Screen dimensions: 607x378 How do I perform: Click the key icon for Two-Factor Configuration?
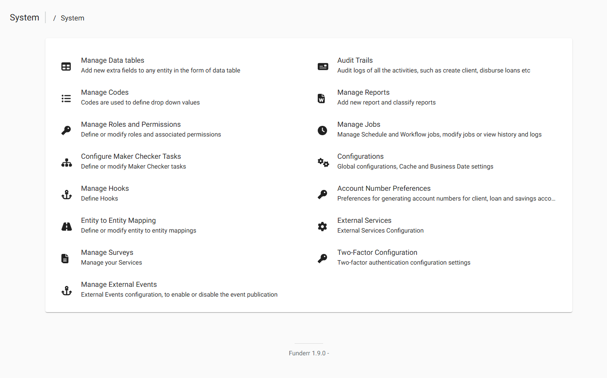tap(322, 258)
